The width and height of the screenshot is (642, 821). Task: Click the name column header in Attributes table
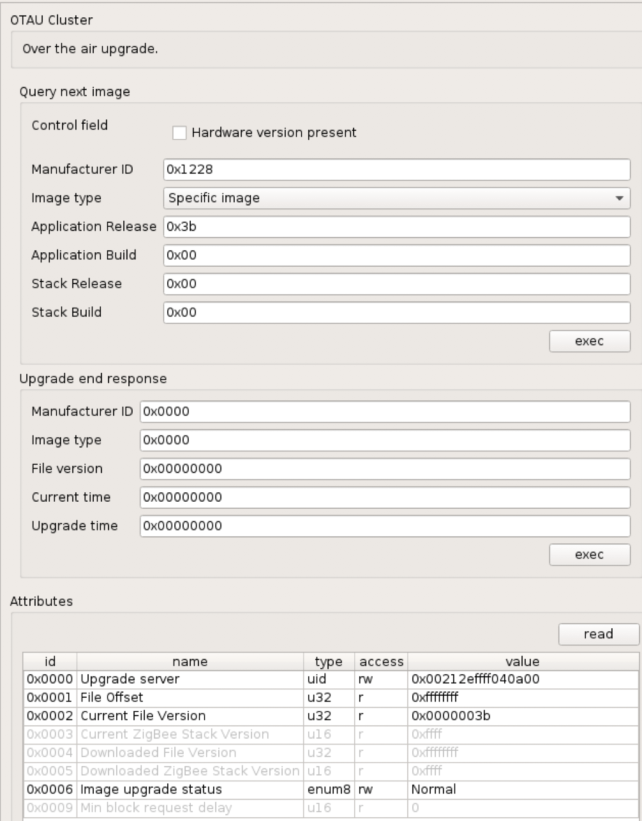(x=190, y=661)
